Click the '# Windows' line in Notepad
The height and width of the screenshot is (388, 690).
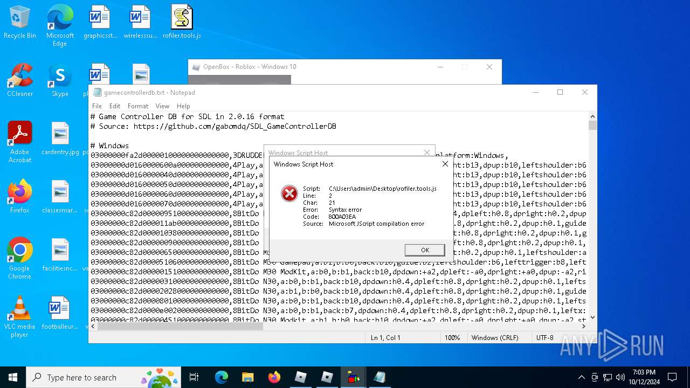coord(109,145)
